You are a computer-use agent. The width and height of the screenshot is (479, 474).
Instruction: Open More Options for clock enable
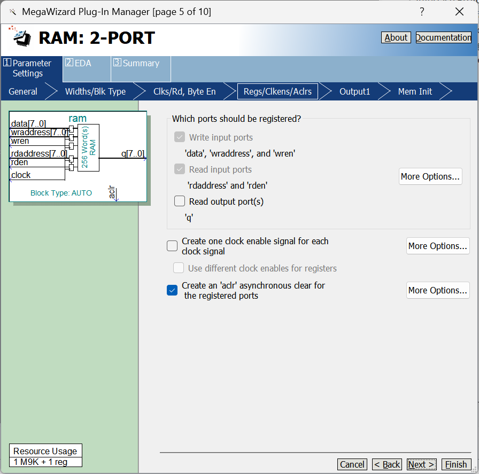pos(438,246)
